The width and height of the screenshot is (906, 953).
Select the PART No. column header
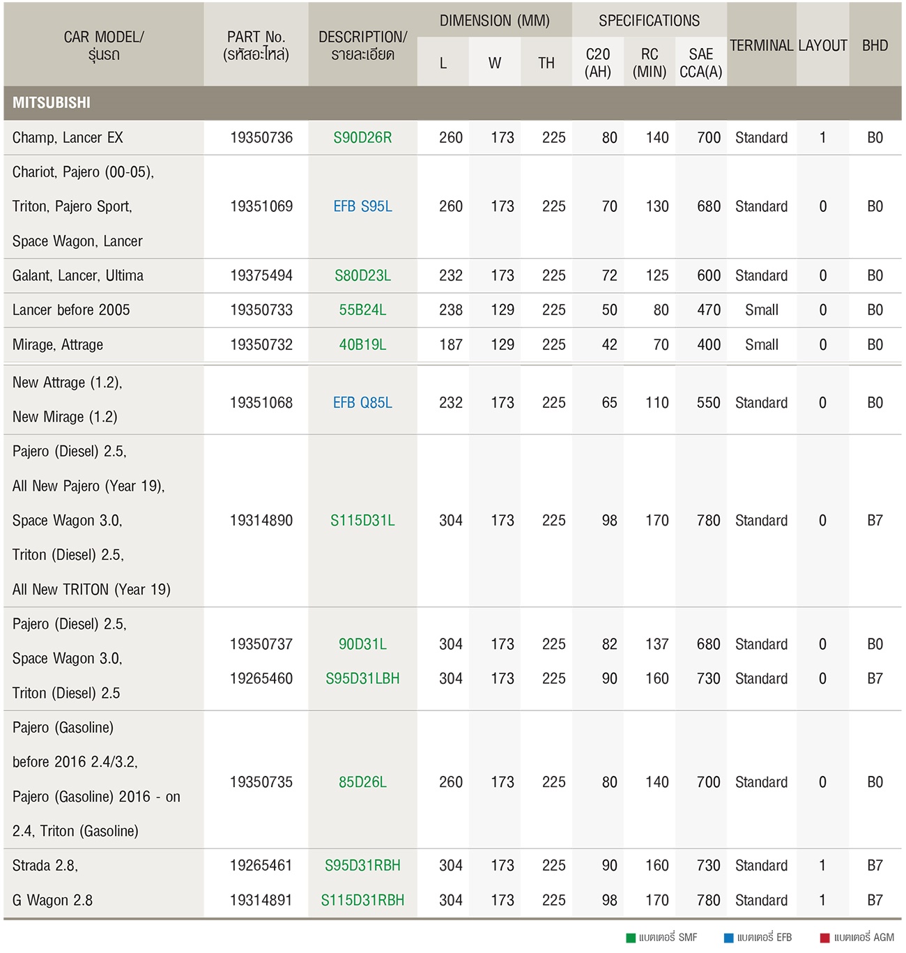(x=256, y=45)
